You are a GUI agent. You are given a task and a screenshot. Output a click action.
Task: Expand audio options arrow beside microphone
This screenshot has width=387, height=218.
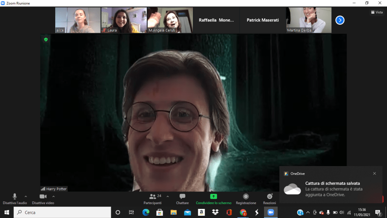pos(26,196)
